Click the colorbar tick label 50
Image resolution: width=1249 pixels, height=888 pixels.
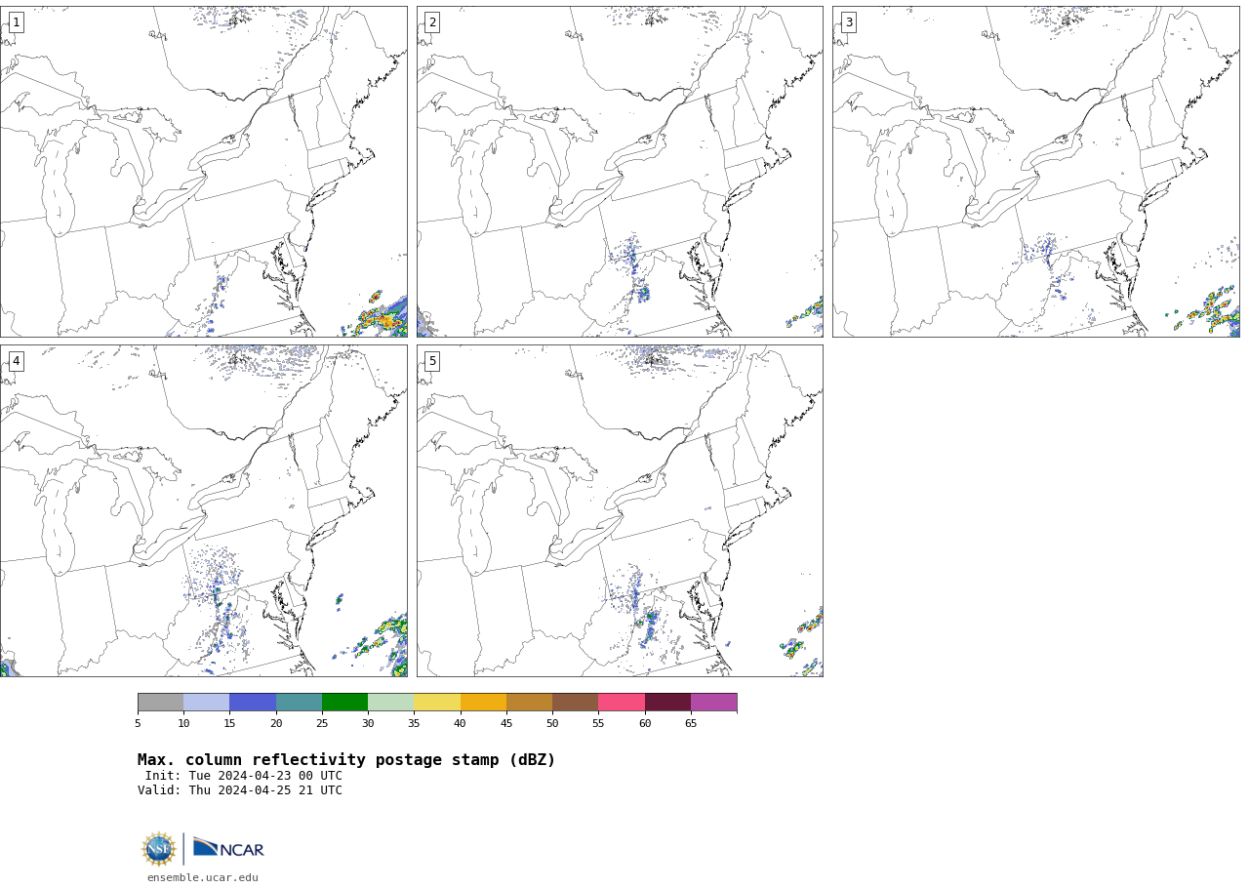552,724
